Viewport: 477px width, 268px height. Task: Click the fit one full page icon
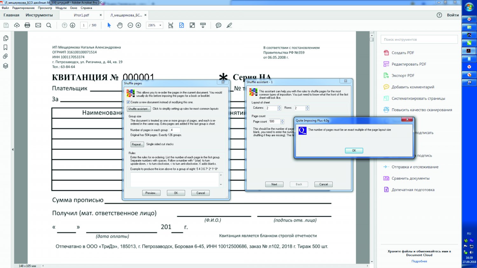[182, 25]
